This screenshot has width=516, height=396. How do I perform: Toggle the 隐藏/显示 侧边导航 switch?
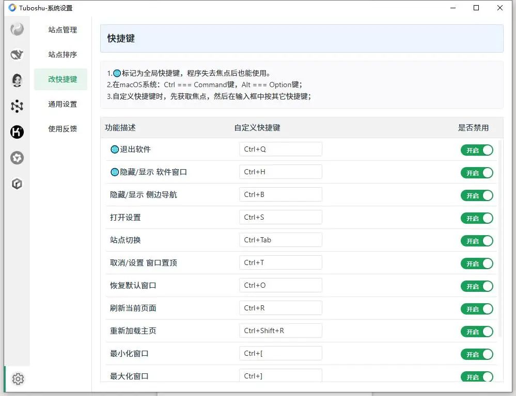tap(477, 195)
